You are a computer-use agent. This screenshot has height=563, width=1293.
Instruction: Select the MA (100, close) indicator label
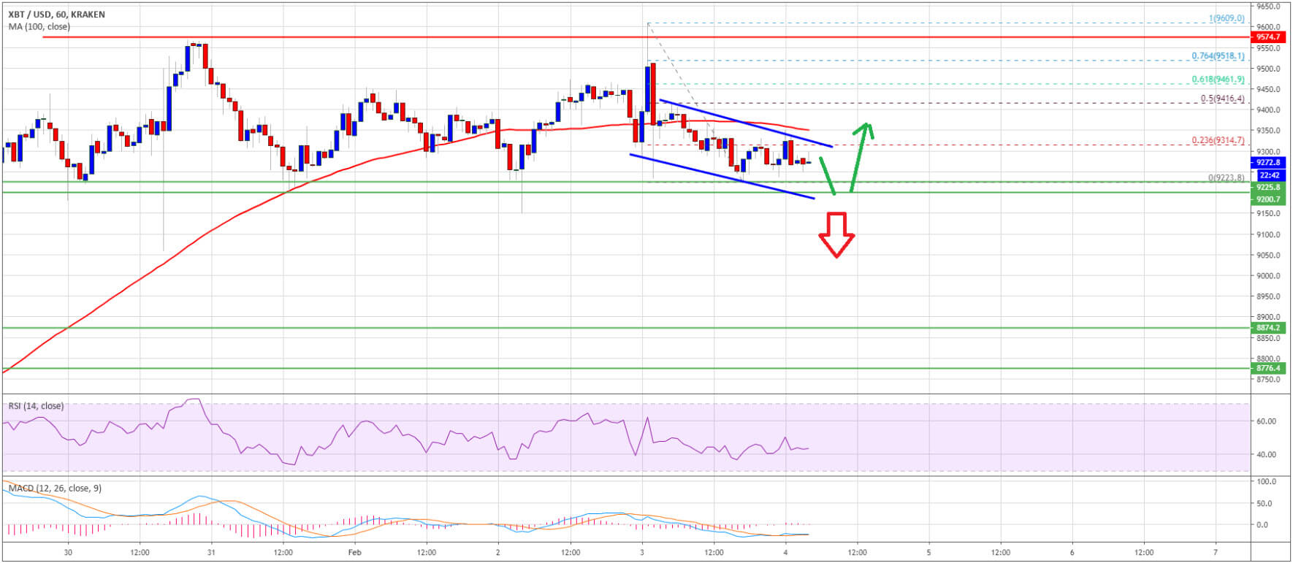pos(39,26)
